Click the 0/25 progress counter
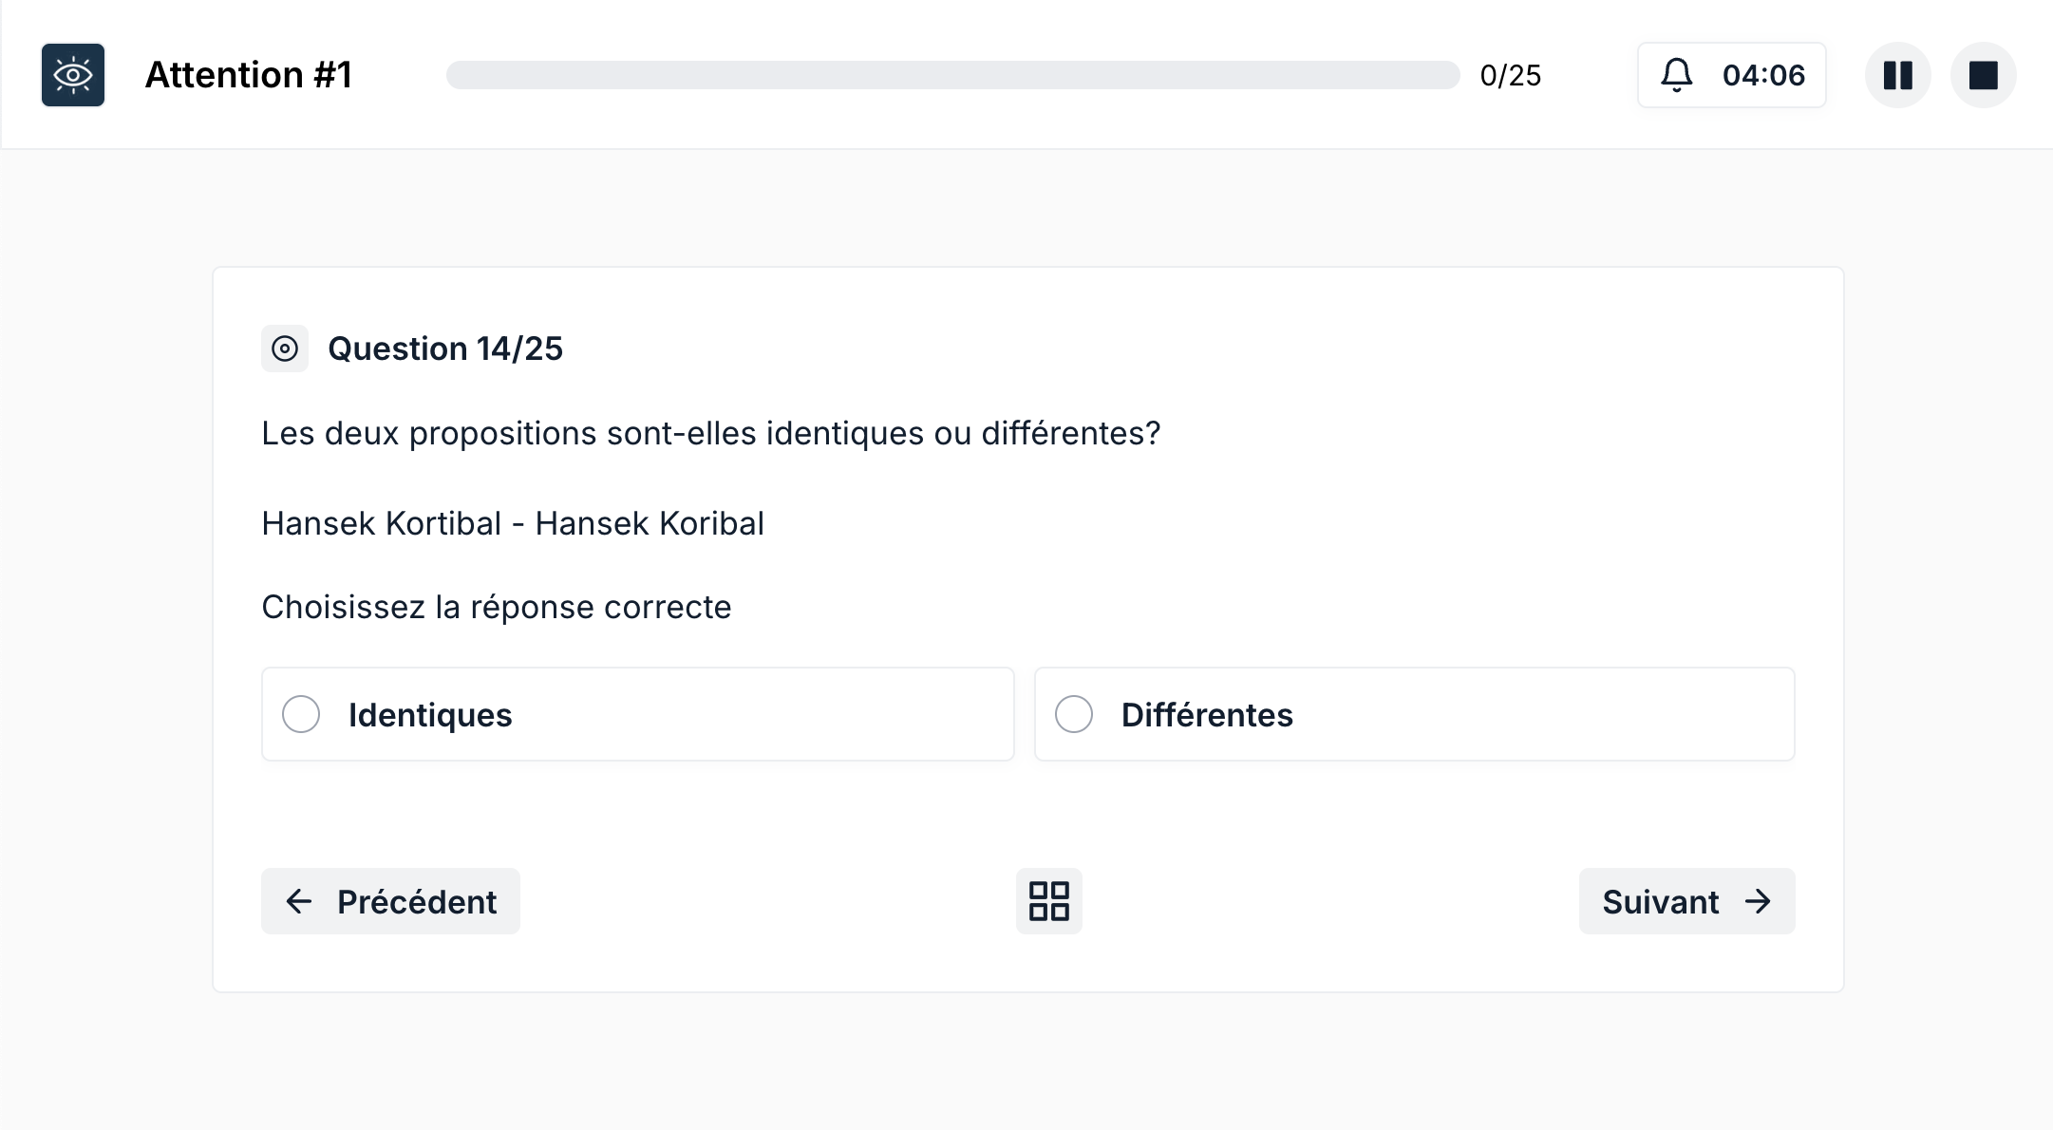 coord(1510,74)
